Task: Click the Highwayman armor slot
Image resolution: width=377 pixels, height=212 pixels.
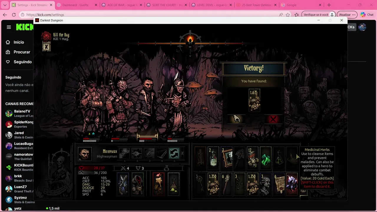Action: point(138,184)
